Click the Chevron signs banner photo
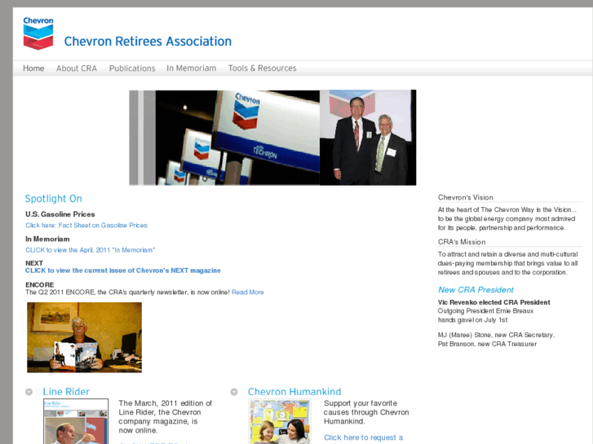Image resolution: width=593 pixels, height=444 pixels. (x=224, y=138)
